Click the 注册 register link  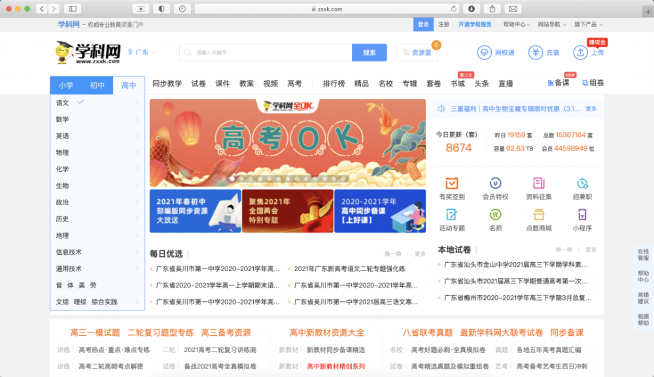443,25
